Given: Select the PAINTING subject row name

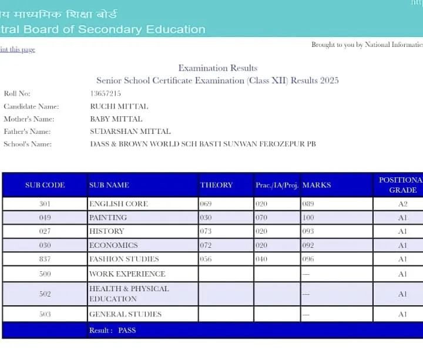Looking at the screenshot, I should pyautogui.click(x=108, y=217).
